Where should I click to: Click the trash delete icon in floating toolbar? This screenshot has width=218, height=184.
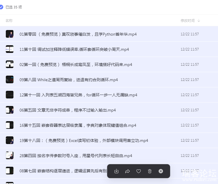[x=150, y=171]
